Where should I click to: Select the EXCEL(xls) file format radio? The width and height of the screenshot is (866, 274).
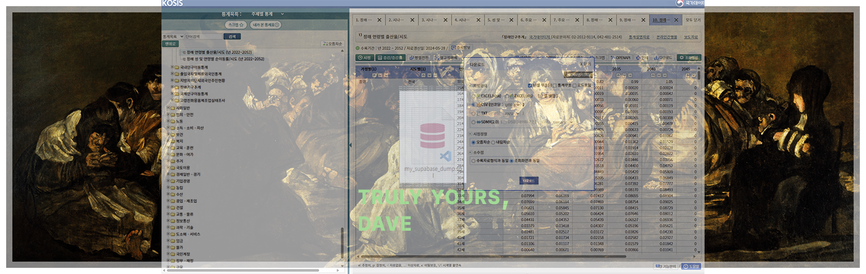[507, 96]
